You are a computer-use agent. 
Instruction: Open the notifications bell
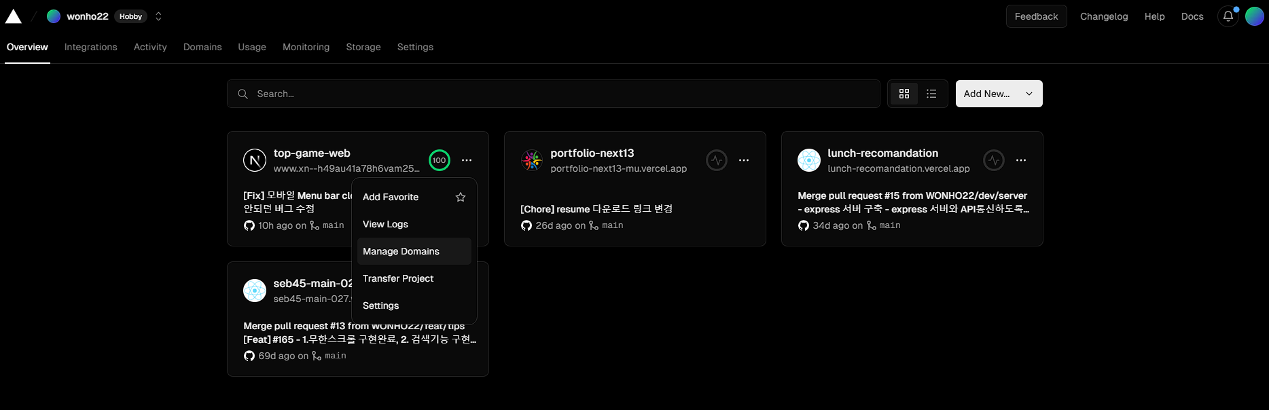(x=1228, y=16)
